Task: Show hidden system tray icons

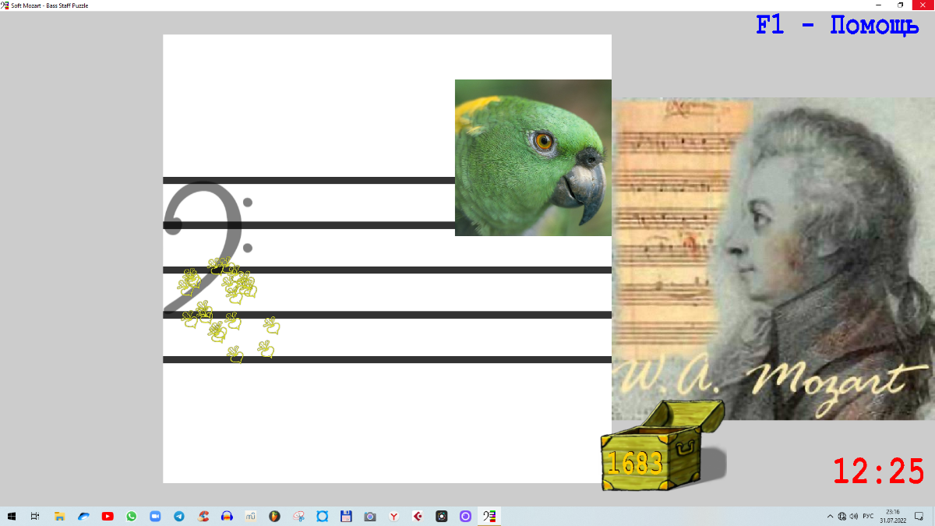Action: coord(829,516)
